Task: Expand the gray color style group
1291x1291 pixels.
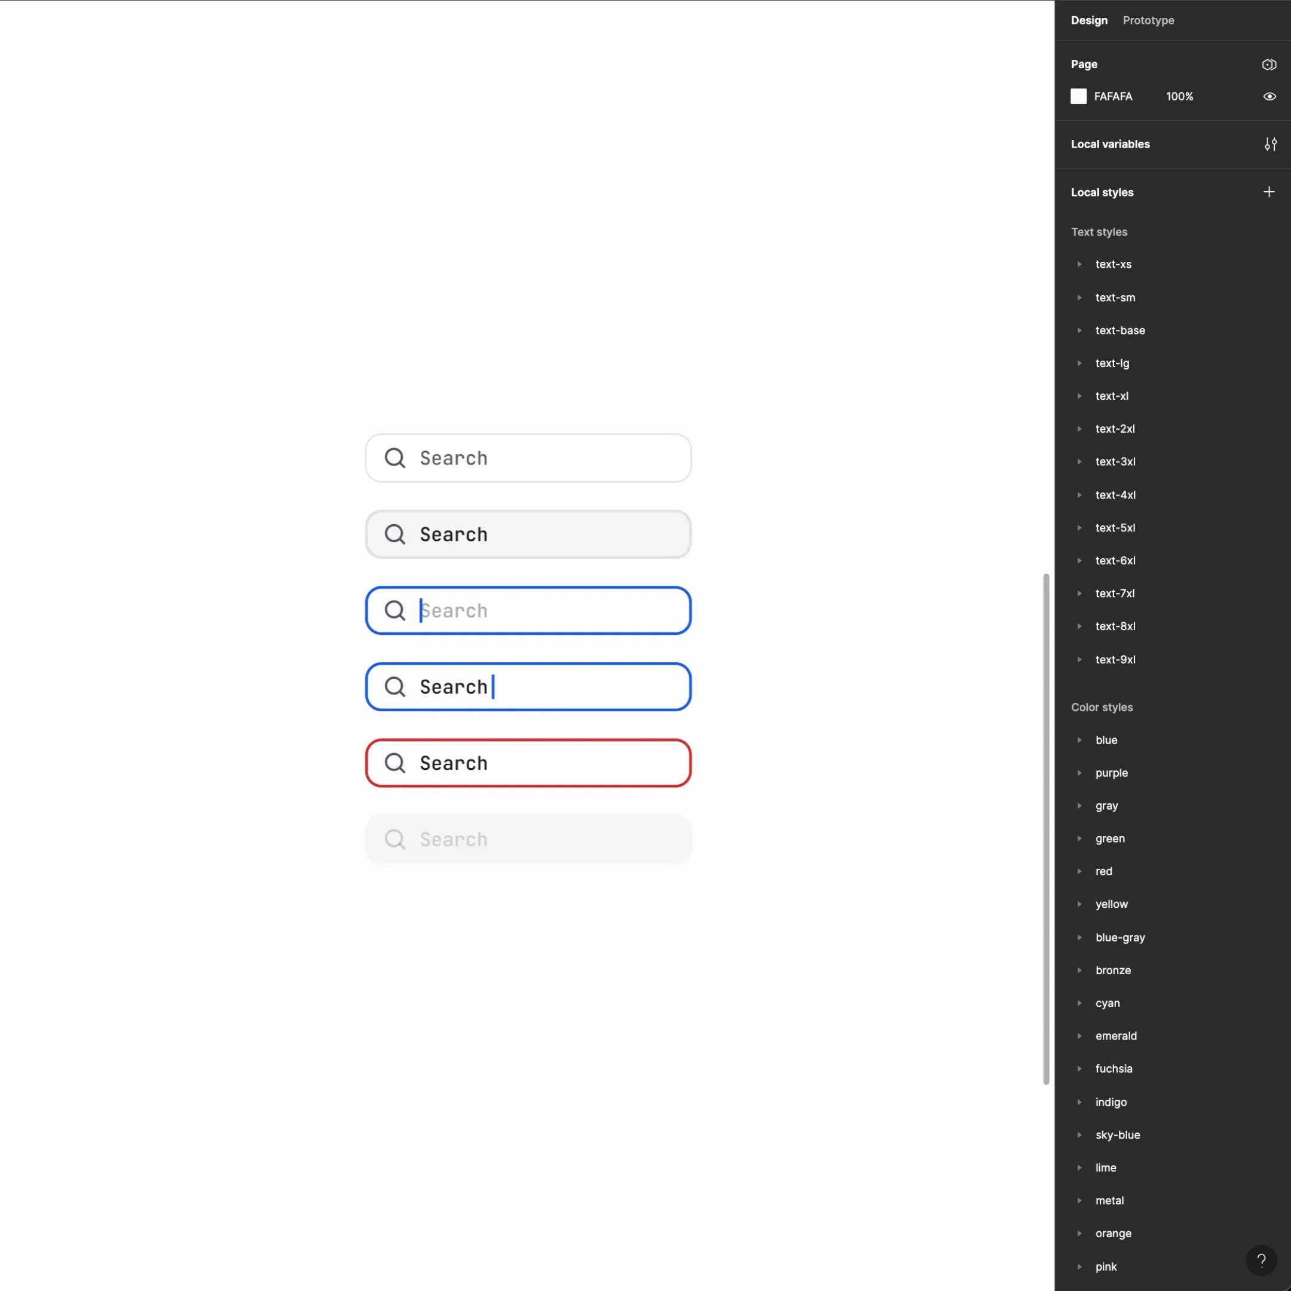Action: pyautogui.click(x=1079, y=805)
